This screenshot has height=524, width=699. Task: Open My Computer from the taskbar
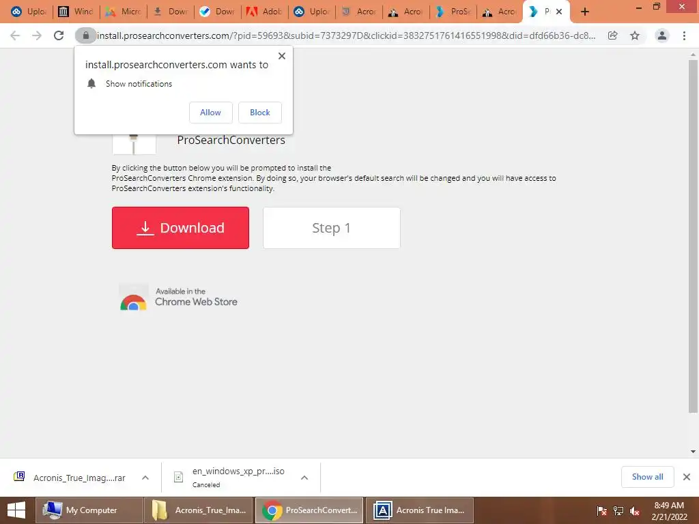(x=89, y=510)
